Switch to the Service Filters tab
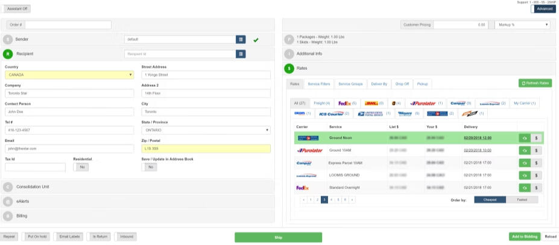559x245 pixels. 318,84
